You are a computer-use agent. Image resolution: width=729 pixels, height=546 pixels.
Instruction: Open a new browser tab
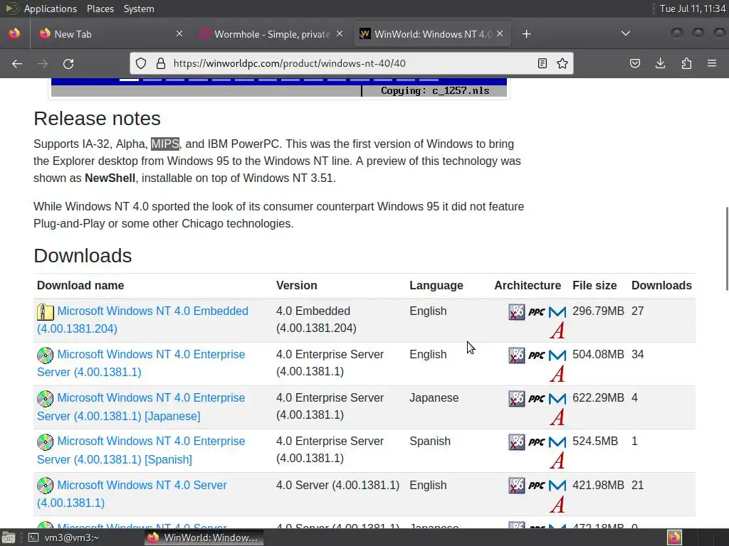526,34
